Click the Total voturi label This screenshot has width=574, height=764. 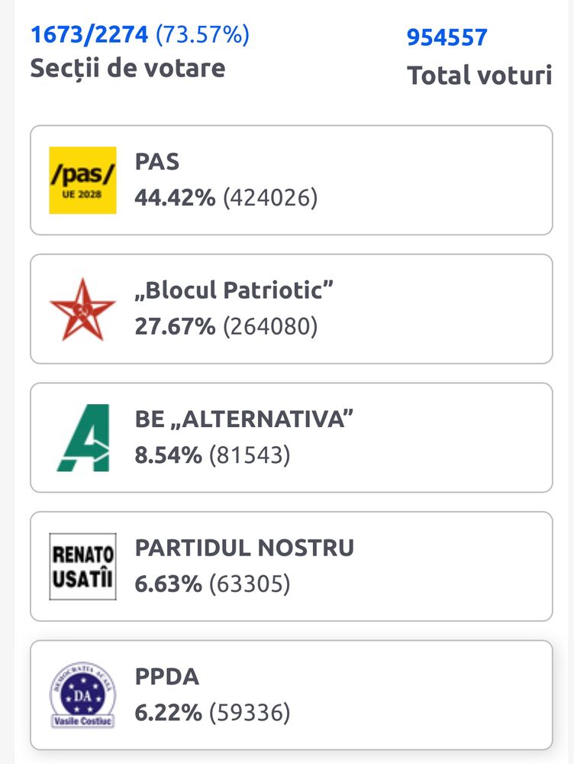[x=479, y=76]
